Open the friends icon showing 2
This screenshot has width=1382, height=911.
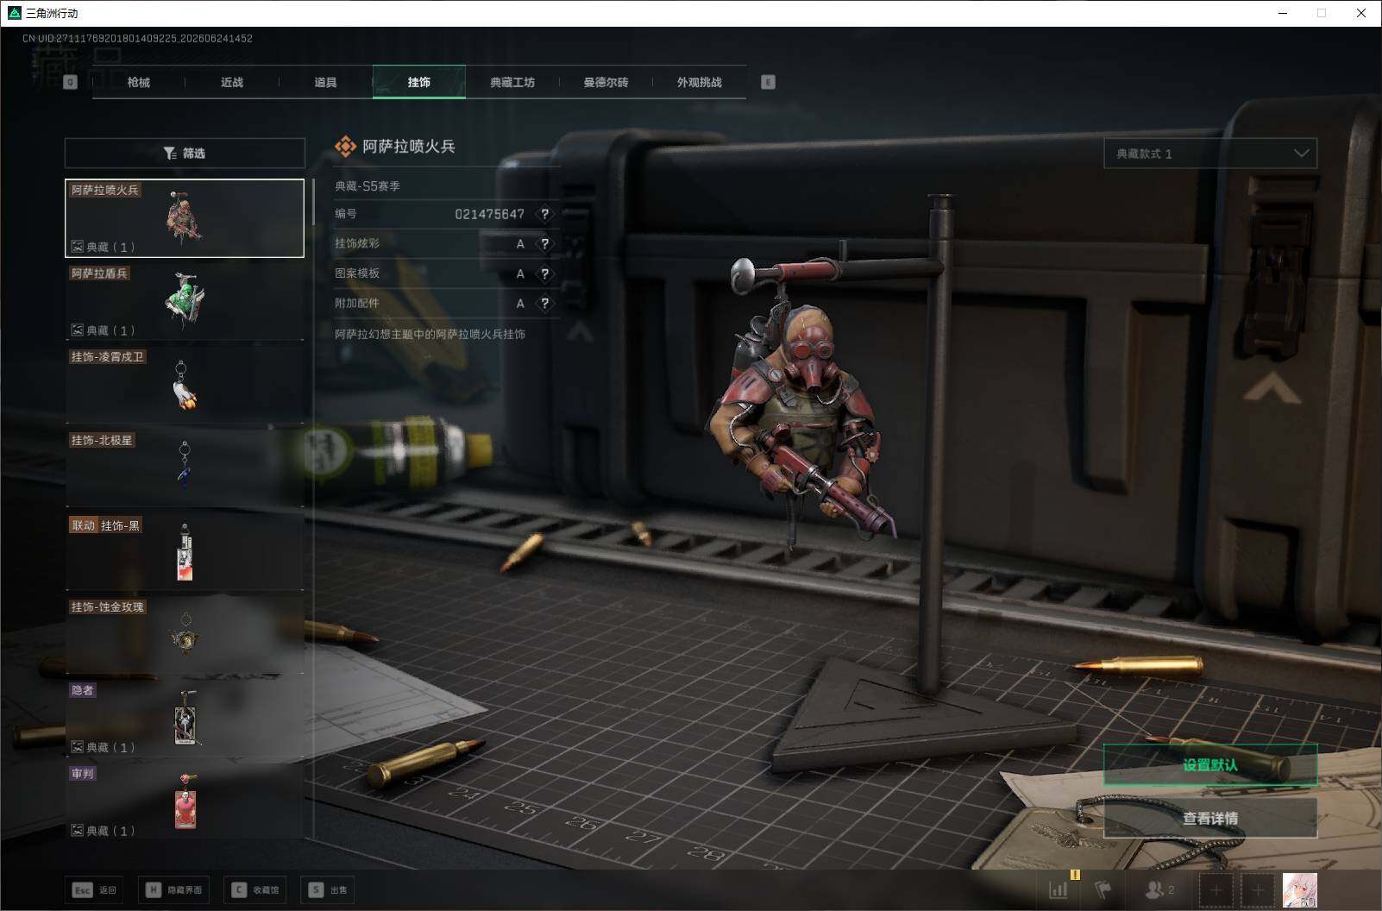[x=1159, y=889]
